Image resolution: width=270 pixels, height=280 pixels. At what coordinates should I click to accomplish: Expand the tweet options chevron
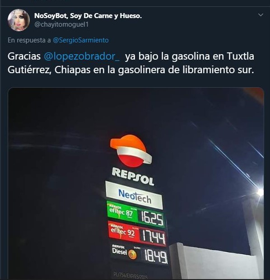[x=261, y=15]
